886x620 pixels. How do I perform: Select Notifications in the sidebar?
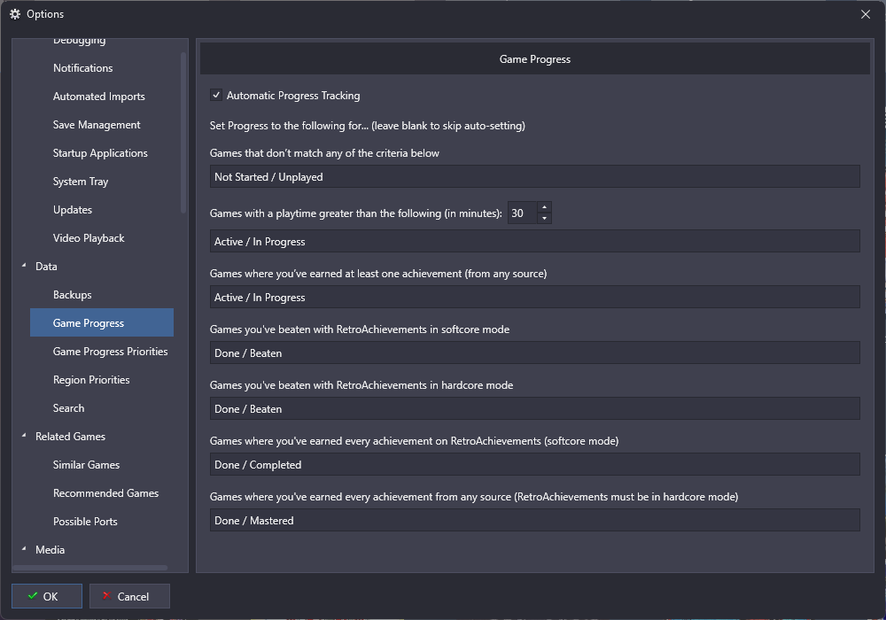click(83, 68)
